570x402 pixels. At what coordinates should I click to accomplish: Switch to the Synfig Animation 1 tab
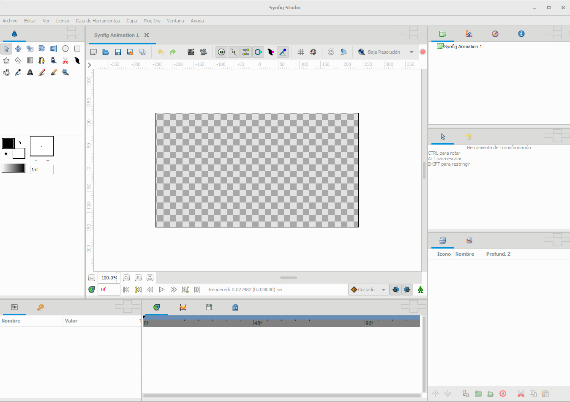(x=116, y=35)
